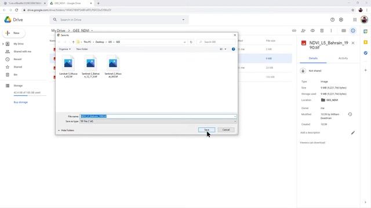The width and height of the screenshot is (371, 208).
Task: Click the Search in Drive field
Action: point(119,20)
